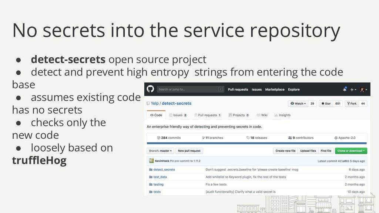Open Explore in top navigation
This screenshot has width=379, height=213.
(294, 89)
